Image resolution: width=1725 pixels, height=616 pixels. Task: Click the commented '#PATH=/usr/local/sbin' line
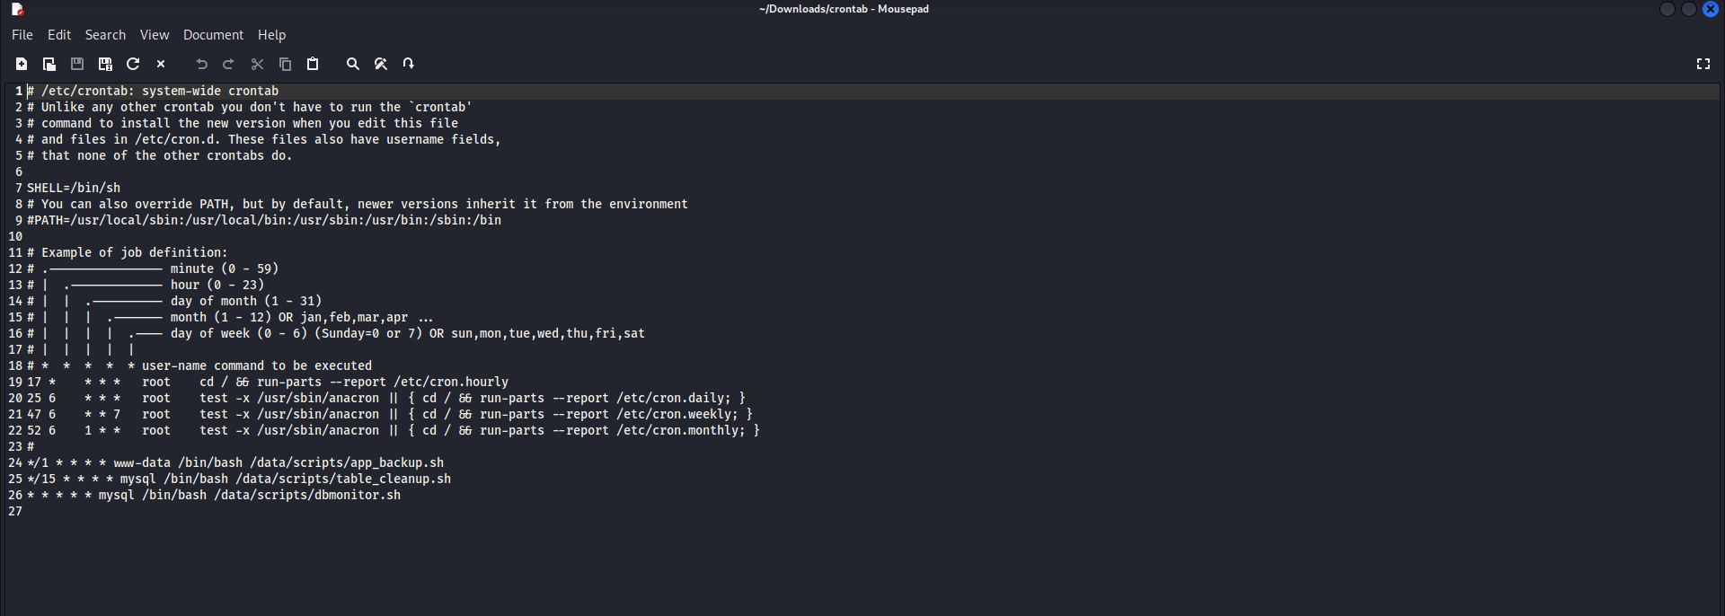click(264, 220)
